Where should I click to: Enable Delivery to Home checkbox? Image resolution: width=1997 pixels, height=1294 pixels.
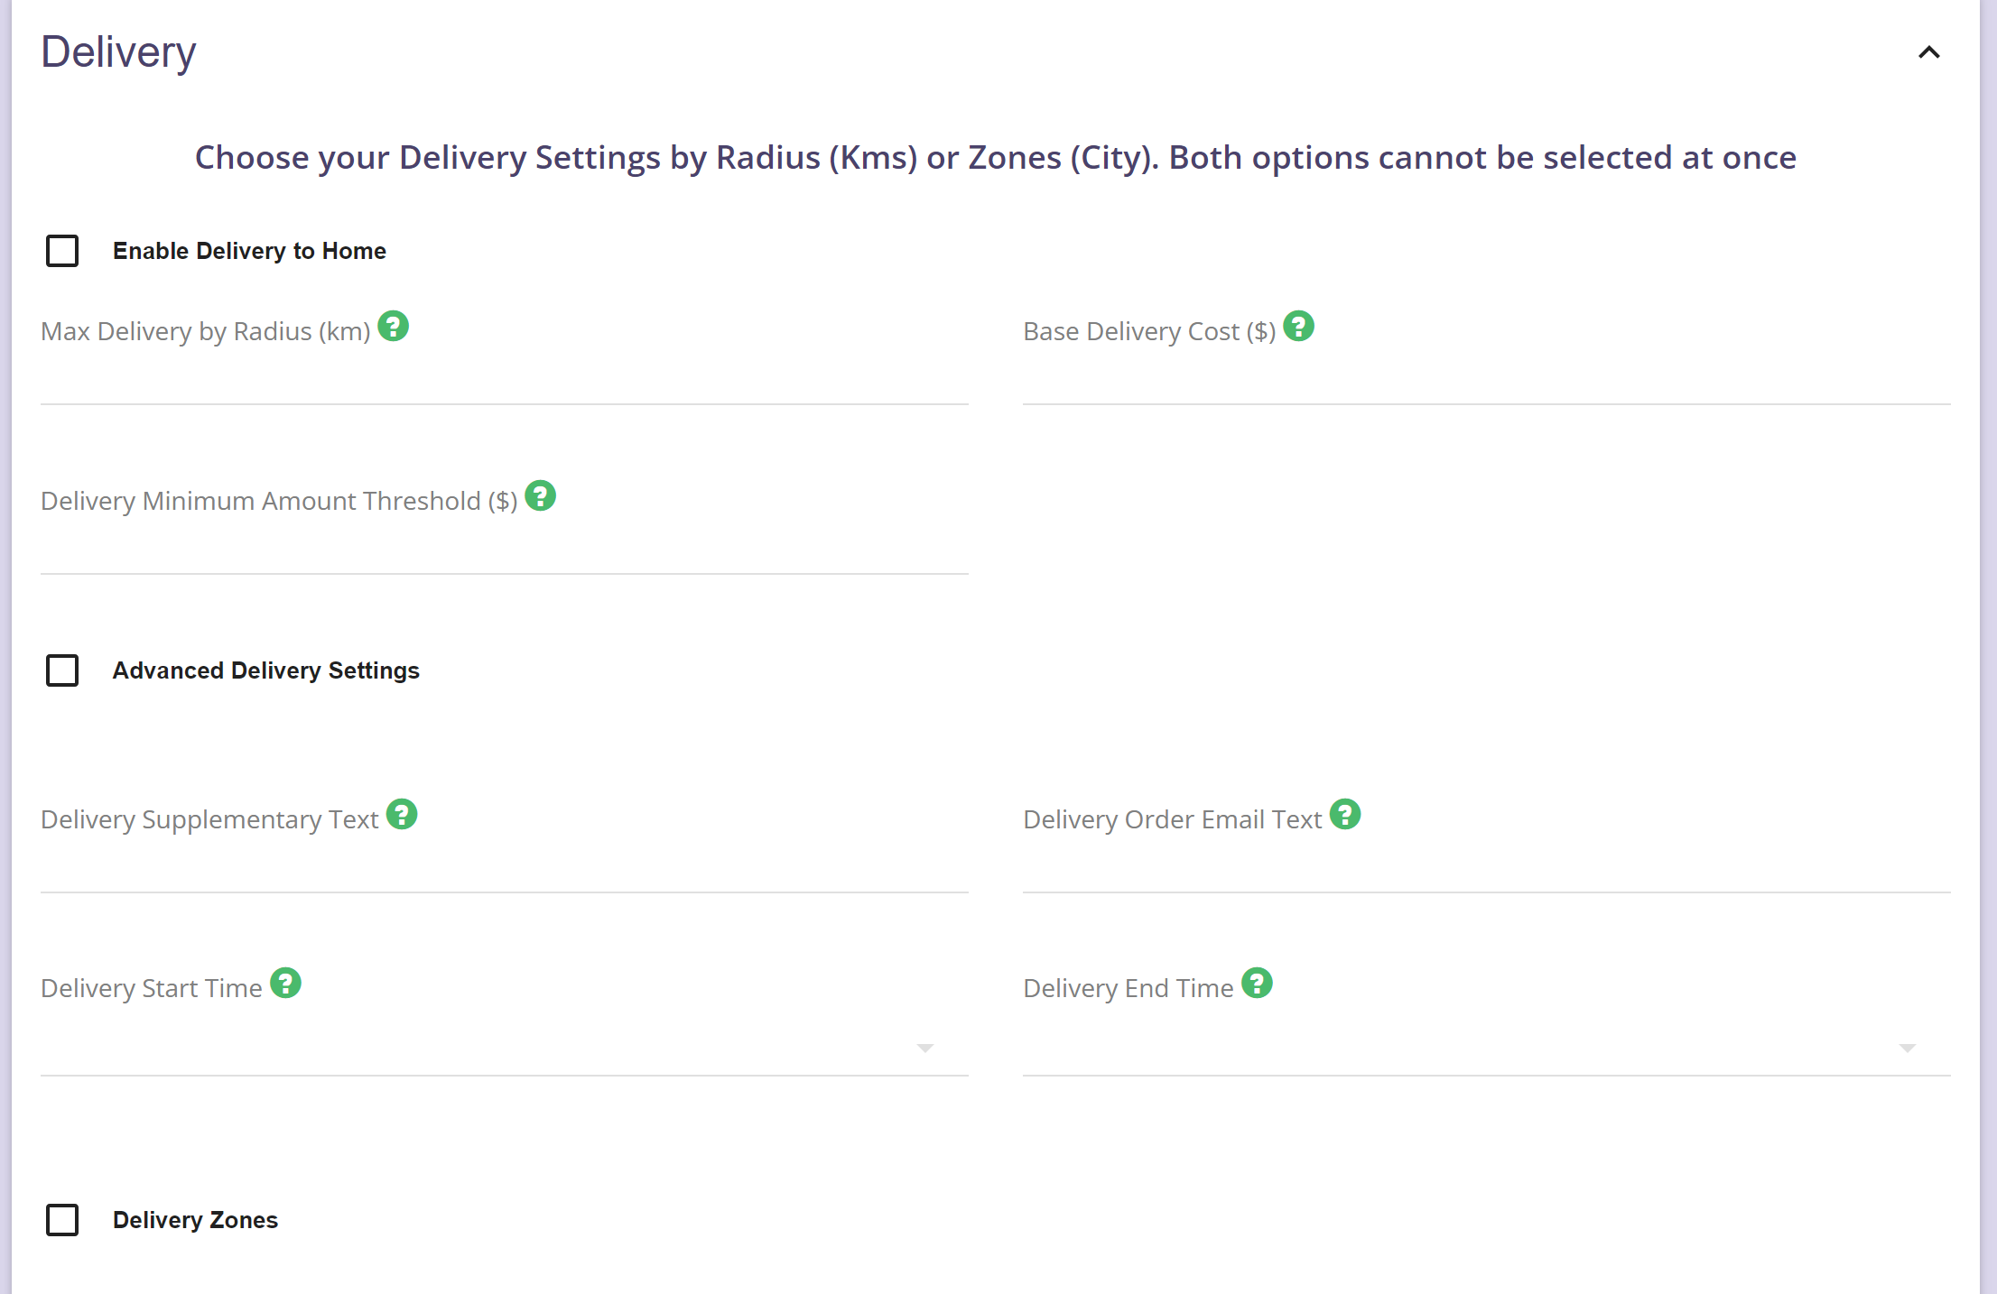(62, 251)
